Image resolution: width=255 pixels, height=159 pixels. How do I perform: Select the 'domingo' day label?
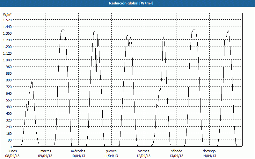(x=209, y=151)
